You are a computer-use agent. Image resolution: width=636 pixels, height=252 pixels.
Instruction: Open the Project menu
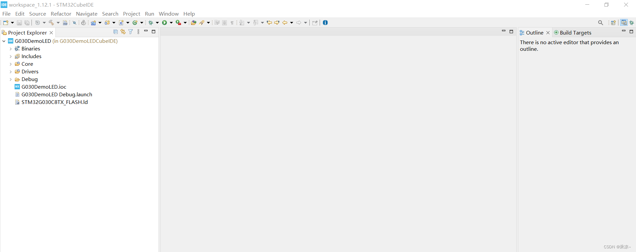pos(132,14)
